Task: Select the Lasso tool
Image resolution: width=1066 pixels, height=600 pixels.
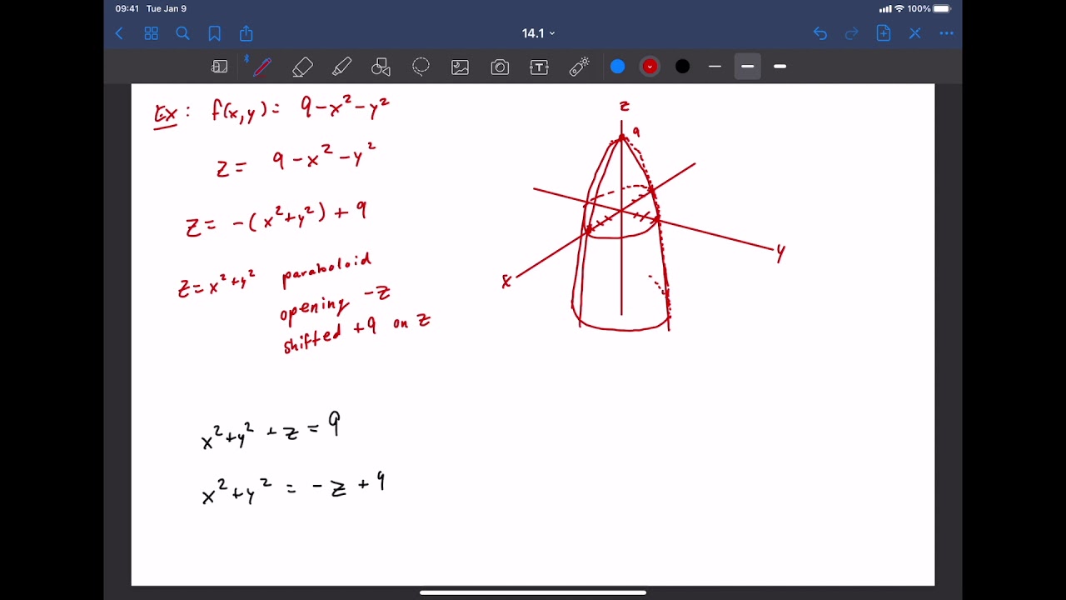Action: 421,67
